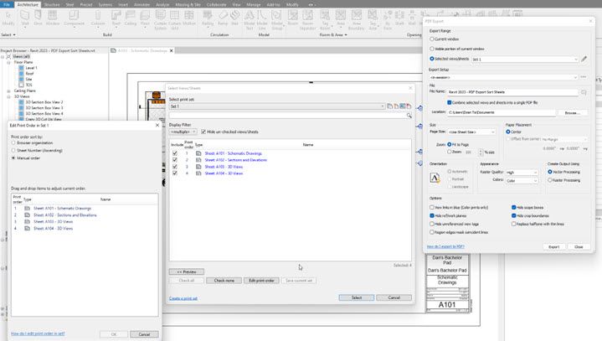The image size is (602, 341).
Task: Open the How do I export to PDF link
Action: (445, 246)
